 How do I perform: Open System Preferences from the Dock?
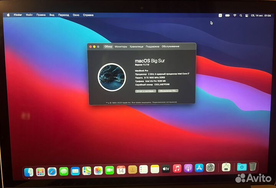[x=210, y=168]
